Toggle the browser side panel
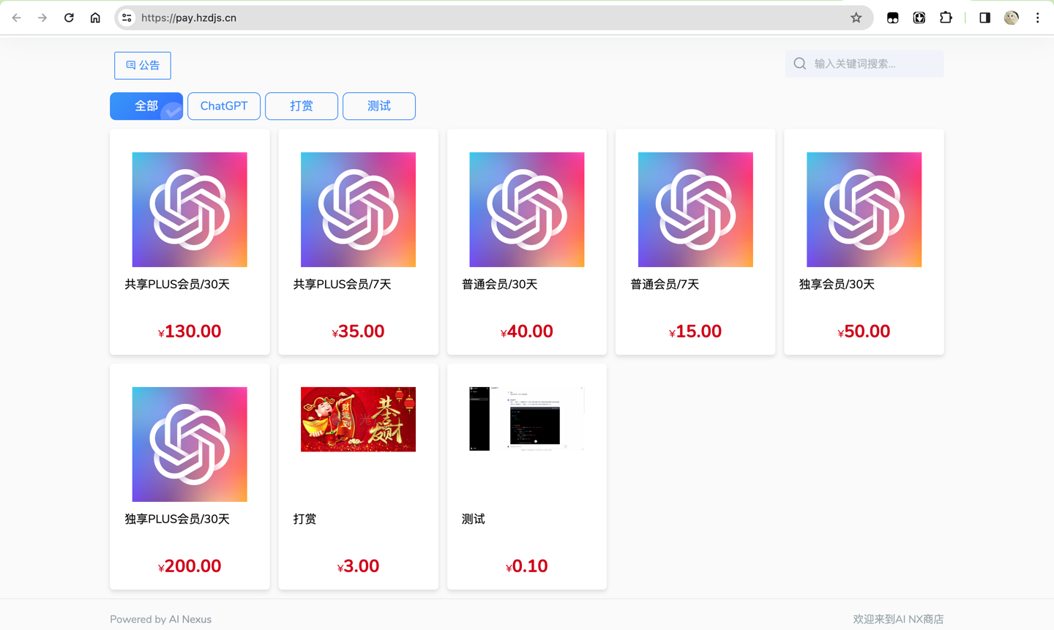 click(984, 18)
